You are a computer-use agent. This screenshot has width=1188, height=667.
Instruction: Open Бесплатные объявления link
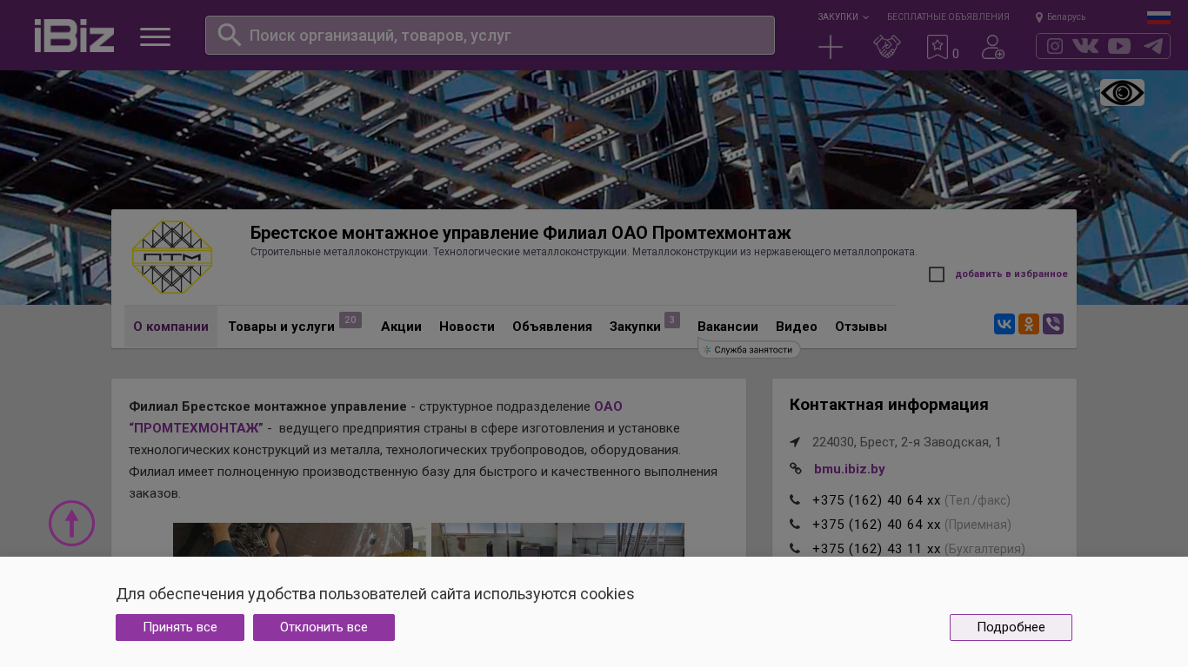click(948, 17)
